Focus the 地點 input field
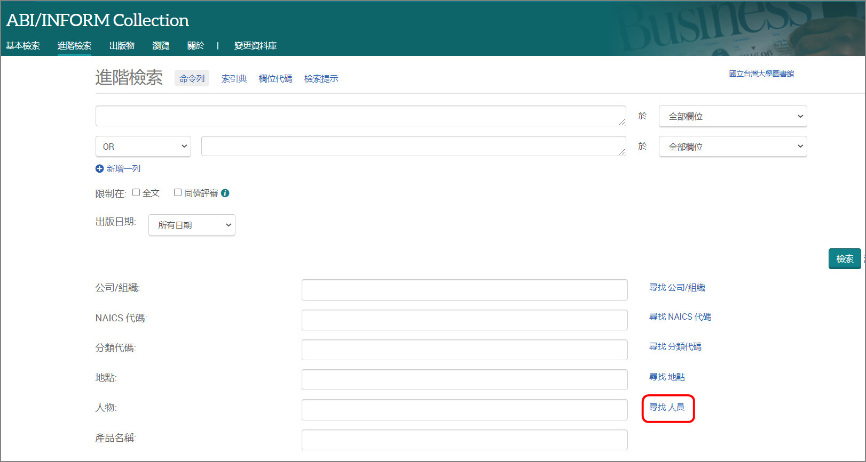 point(465,379)
